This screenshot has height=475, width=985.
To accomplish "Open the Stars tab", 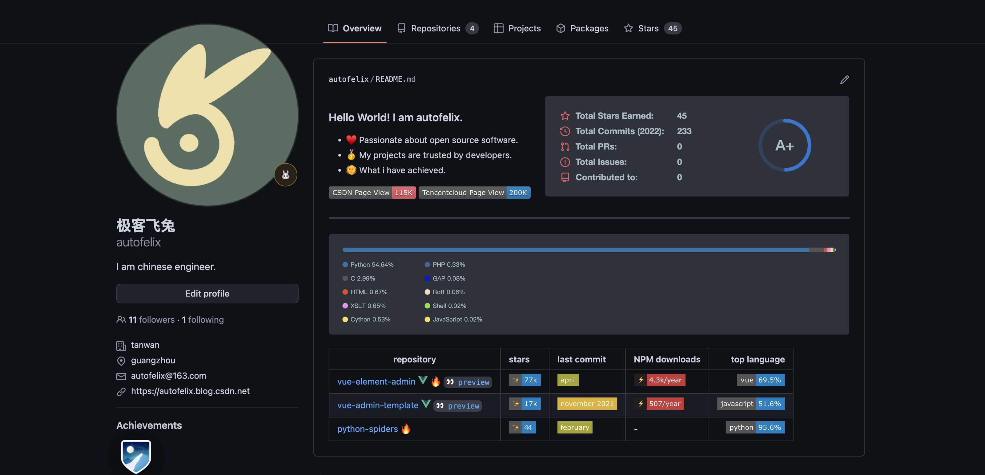I will 652,28.
